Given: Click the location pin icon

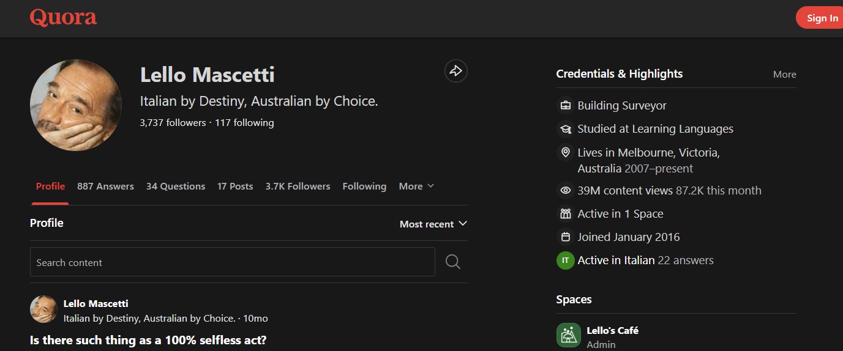Looking at the screenshot, I should (x=565, y=152).
